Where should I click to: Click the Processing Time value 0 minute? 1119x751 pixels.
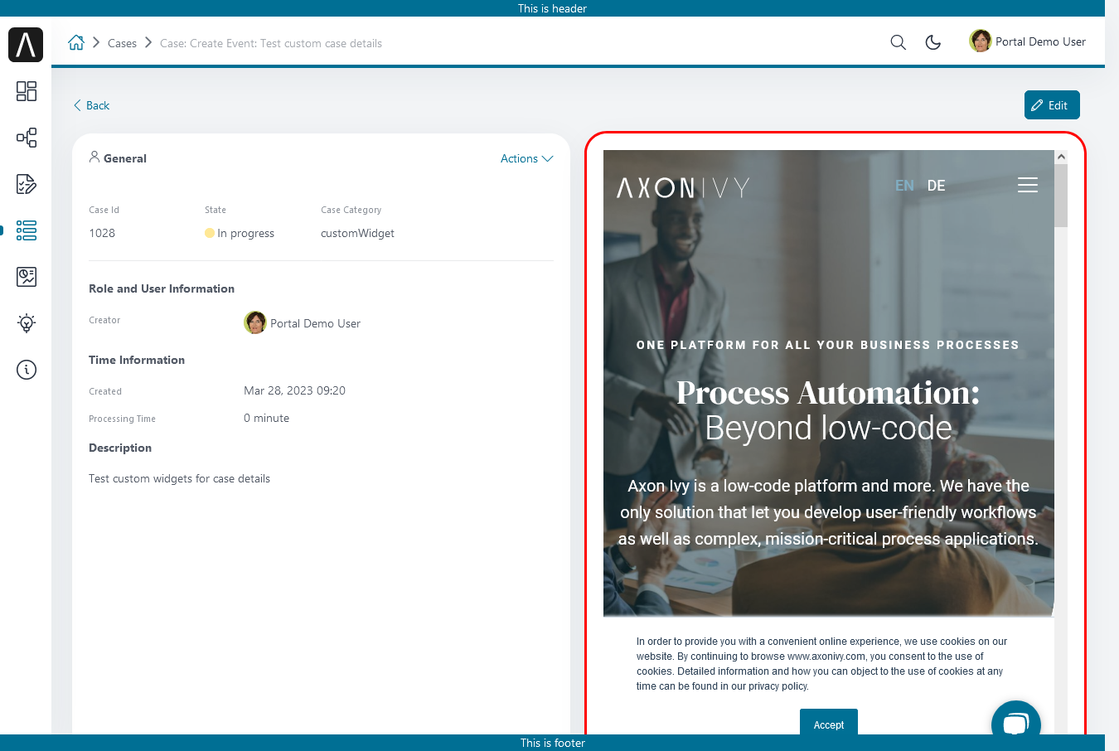[266, 418]
